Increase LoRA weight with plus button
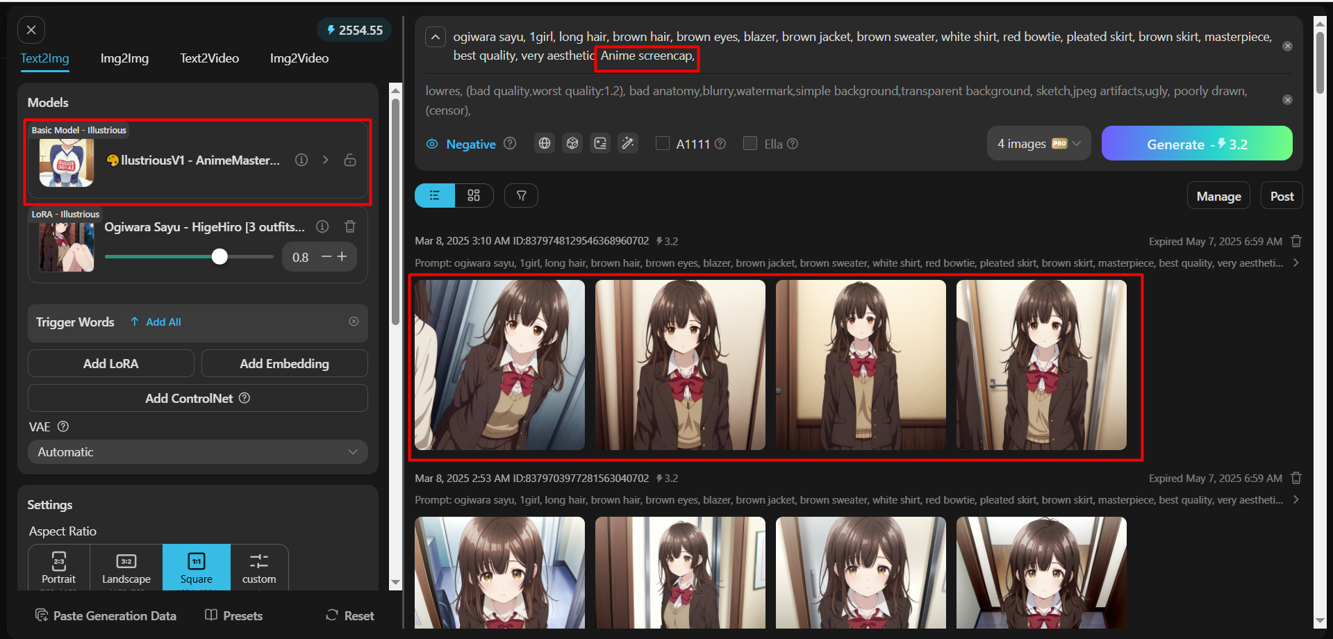The width and height of the screenshot is (1333, 639). click(342, 257)
